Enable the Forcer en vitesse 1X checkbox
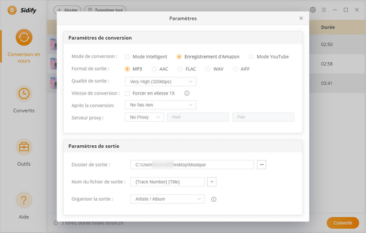The width and height of the screenshot is (366, 233). pos(128,94)
